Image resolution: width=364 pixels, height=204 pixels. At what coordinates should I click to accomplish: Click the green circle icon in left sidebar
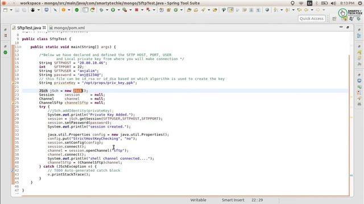point(5,53)
